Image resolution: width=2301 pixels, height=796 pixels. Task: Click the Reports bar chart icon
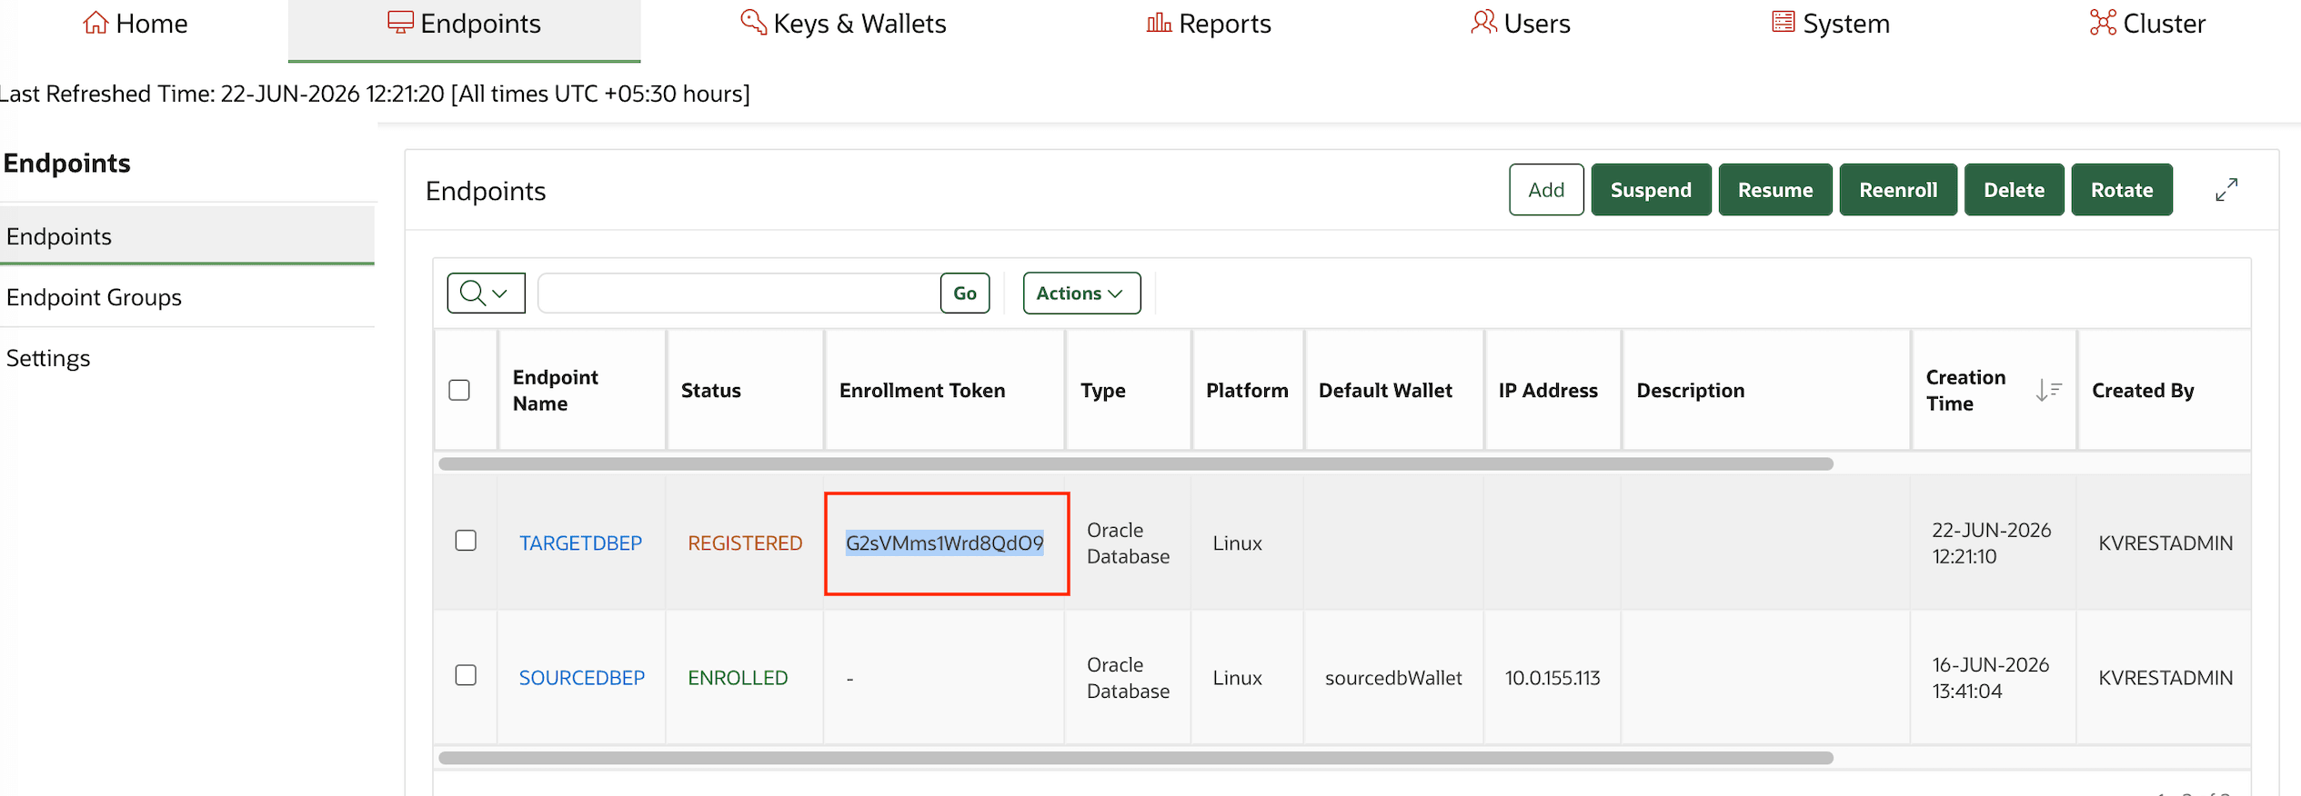[1159, 23]
